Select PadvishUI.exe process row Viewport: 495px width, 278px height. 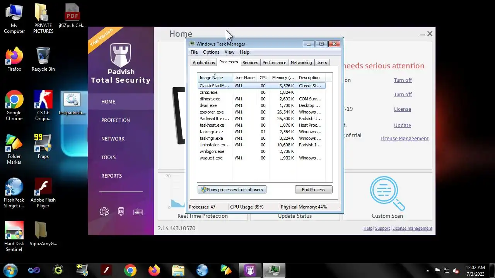pyautogui.click(x=261, y=119)
